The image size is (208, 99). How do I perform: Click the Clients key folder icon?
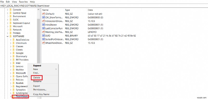click(14, 50)
